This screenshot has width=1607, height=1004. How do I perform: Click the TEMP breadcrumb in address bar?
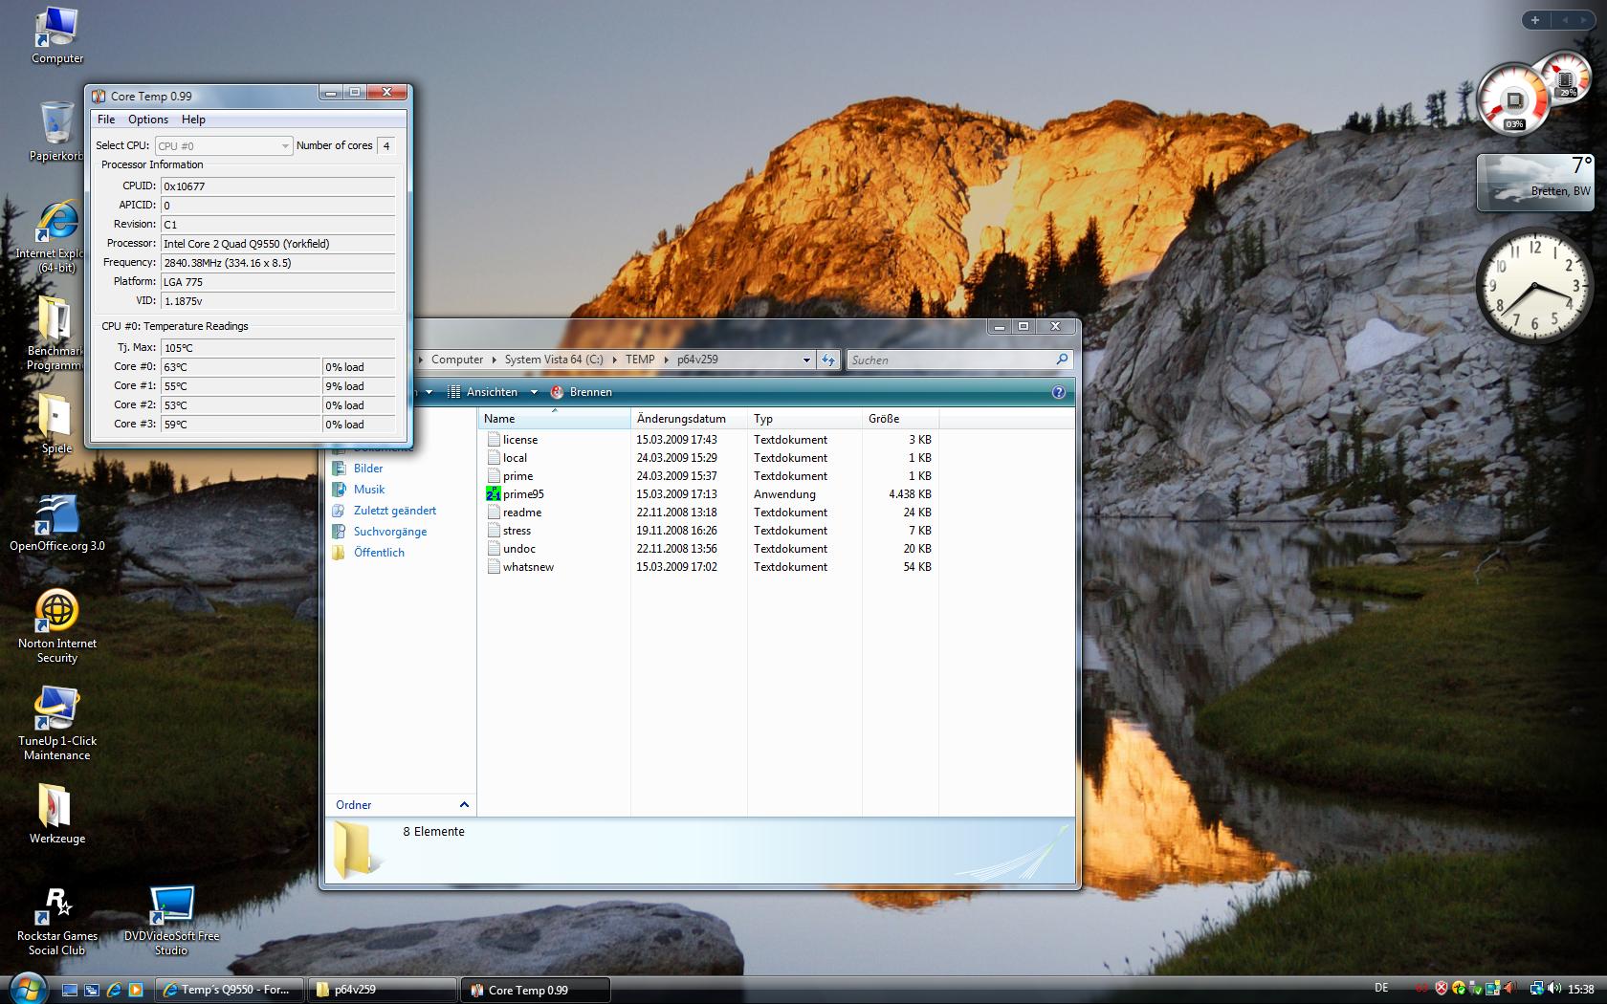click(x=640, y=360)
